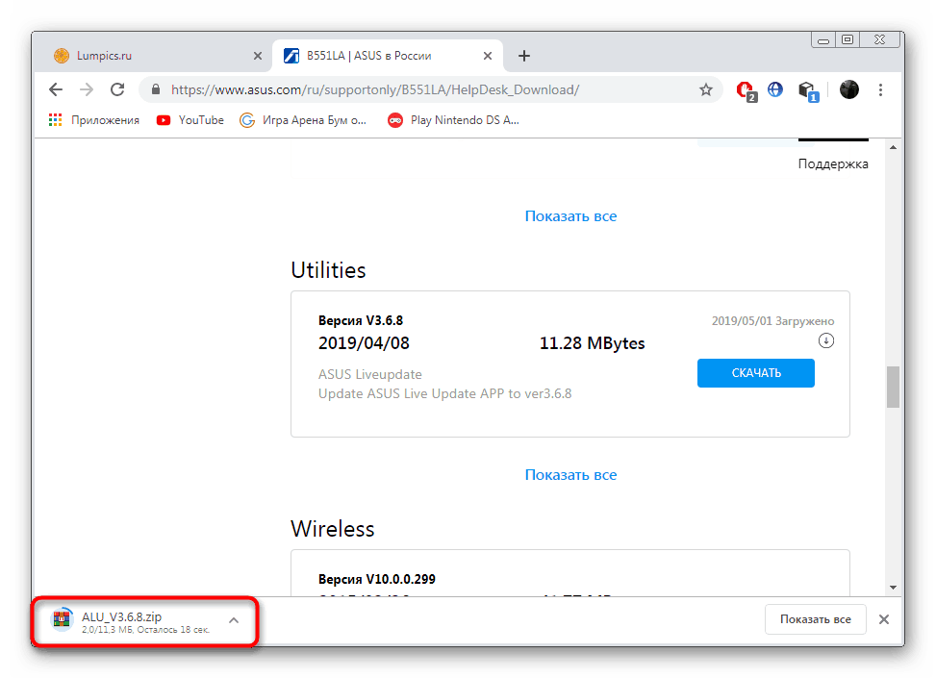Viewport: 936px width, 678px height.
Task: Click Показать все link above Utilities heading
Action: click(x=570, y=216)
